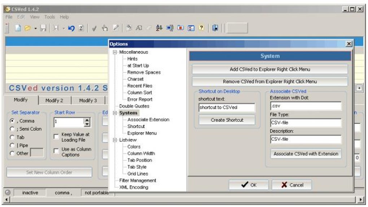Screen dimensions: 368x207
Task: Click the checkmark toolbar icon
Action: [x=94, y=29]
